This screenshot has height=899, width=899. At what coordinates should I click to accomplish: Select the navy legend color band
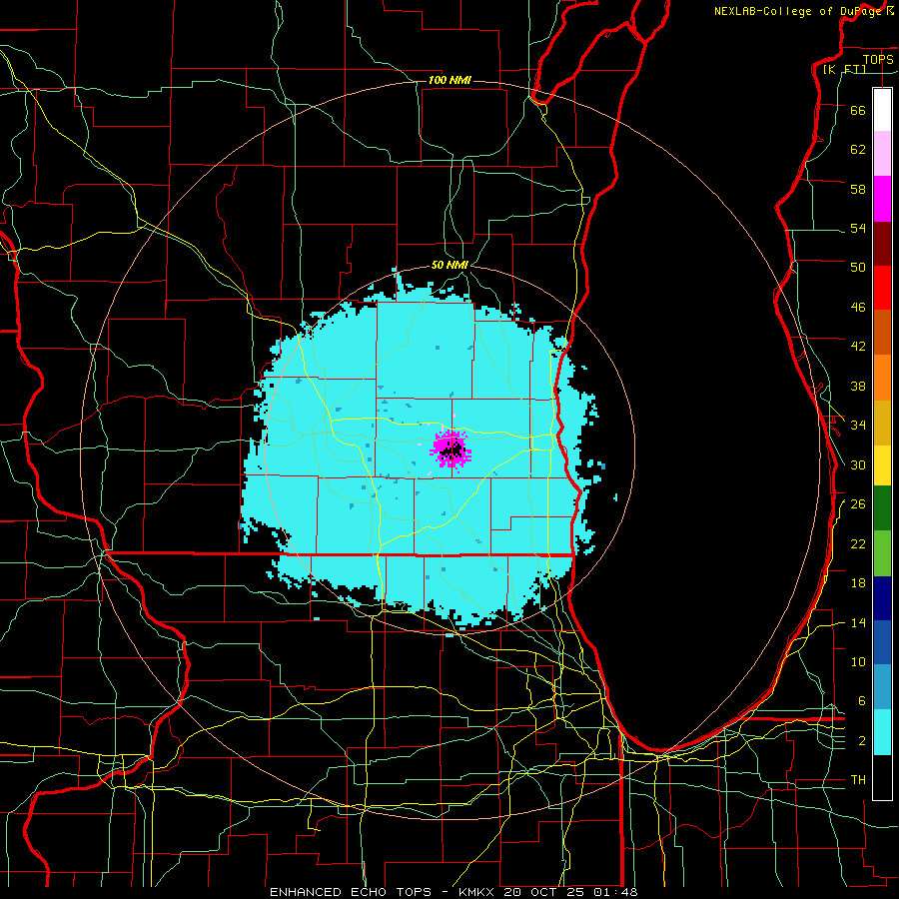pyautogui.click(x=882, y=598)
